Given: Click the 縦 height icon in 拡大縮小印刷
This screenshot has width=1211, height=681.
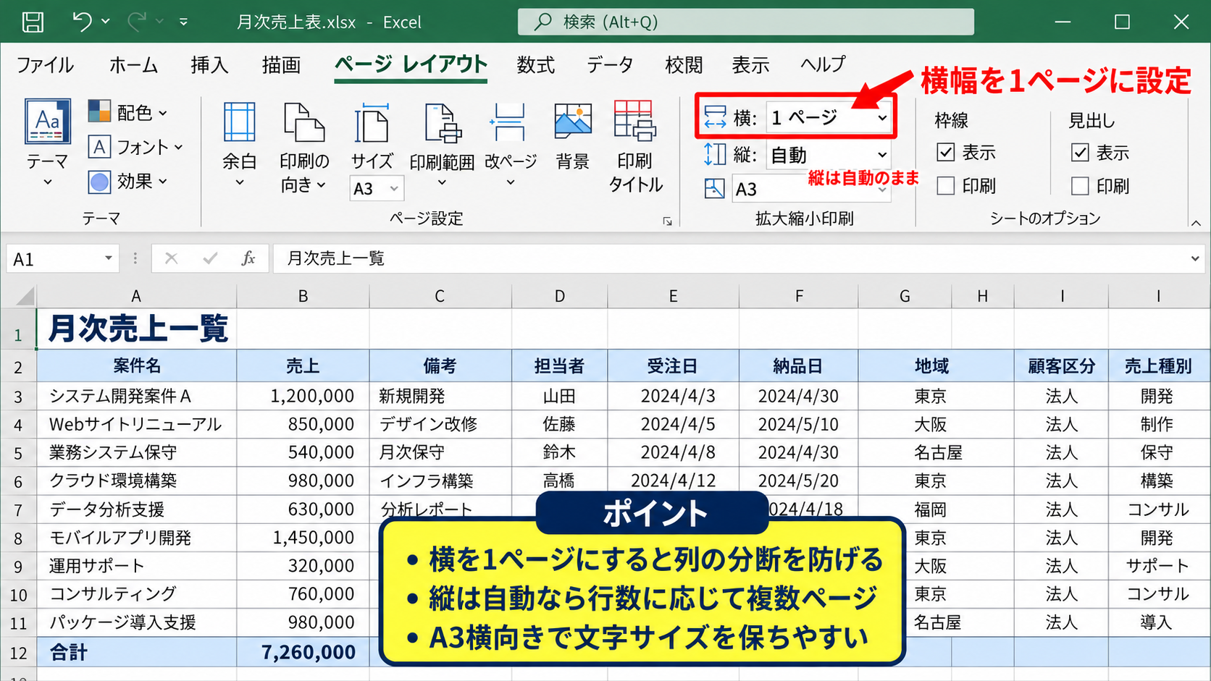Looking at the screenshot, I should click(x=715, y=154).
